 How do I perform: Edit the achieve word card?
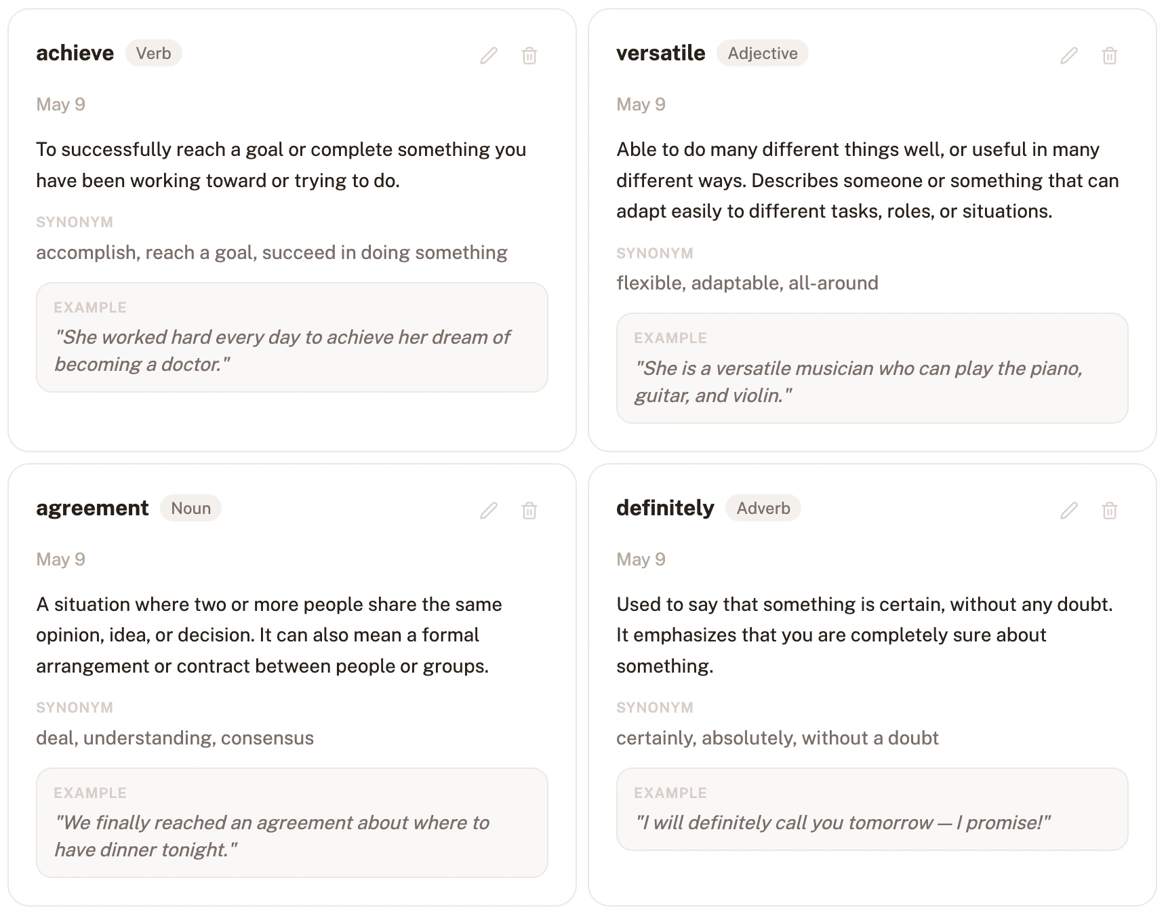pyautogui.click(x=489, y=56)
